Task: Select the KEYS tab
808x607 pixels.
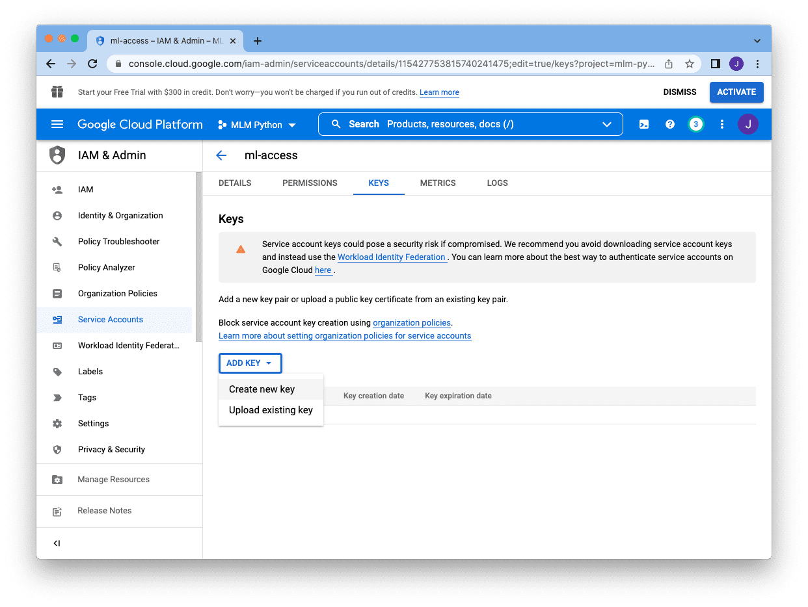Action: 379,183
